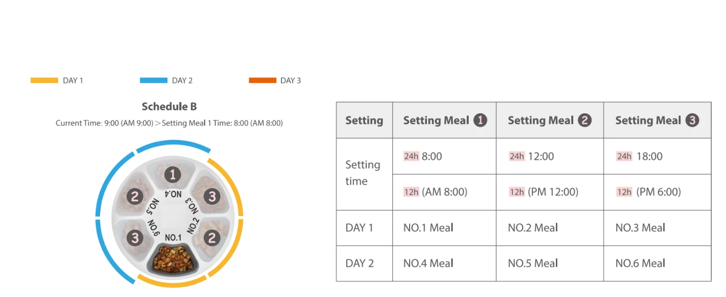Click the blue DAY 2 legend swatch
Screen dimensions: 726x297
point(154,80)
